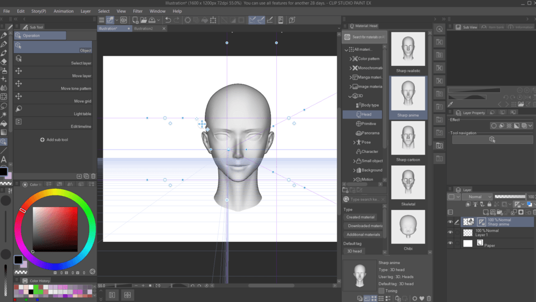
Task: Expand the Manga material node
Action: point(351,77)
